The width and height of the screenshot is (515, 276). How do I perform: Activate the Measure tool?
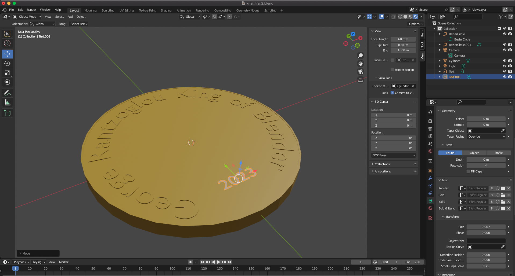[x=7, y=102]
